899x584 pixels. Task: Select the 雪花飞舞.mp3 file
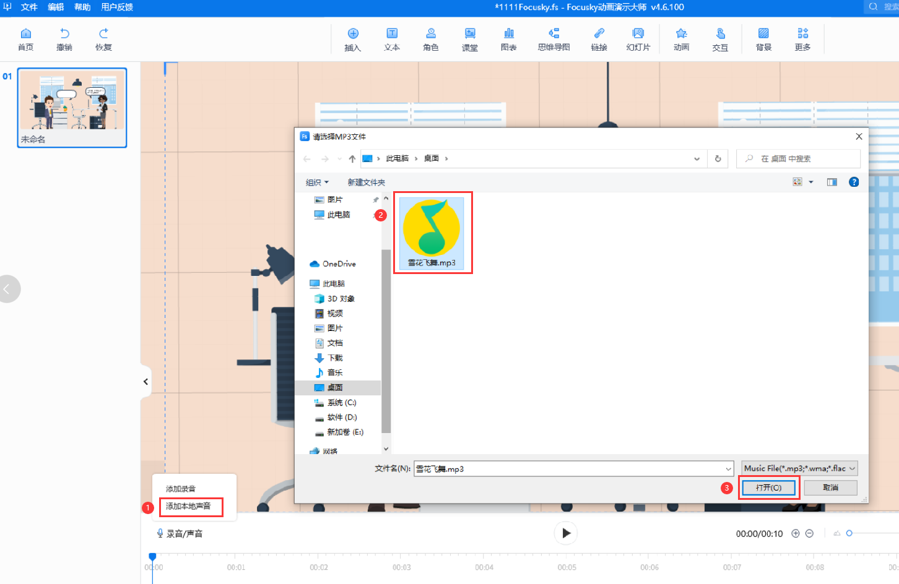coord(432,233)
